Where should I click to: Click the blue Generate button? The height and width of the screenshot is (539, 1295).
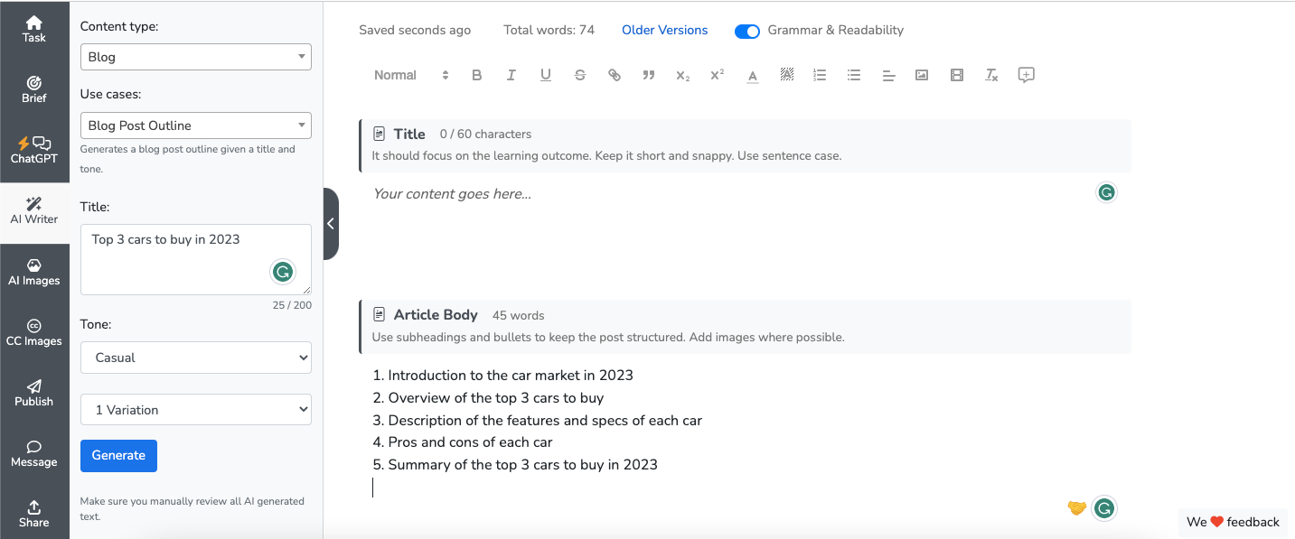118,456
